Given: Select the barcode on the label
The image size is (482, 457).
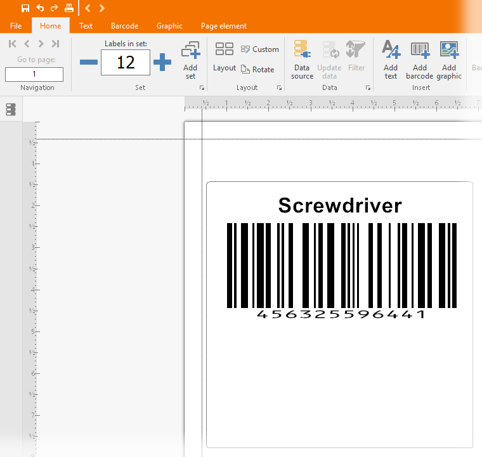Looking at the screenshot, I should point(341,266).
